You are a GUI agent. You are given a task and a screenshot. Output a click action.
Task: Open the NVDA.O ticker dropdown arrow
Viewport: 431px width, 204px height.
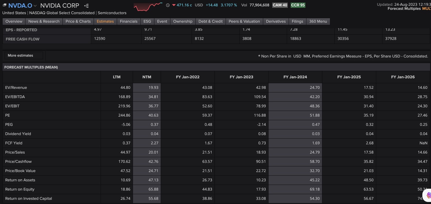(35, 6)
